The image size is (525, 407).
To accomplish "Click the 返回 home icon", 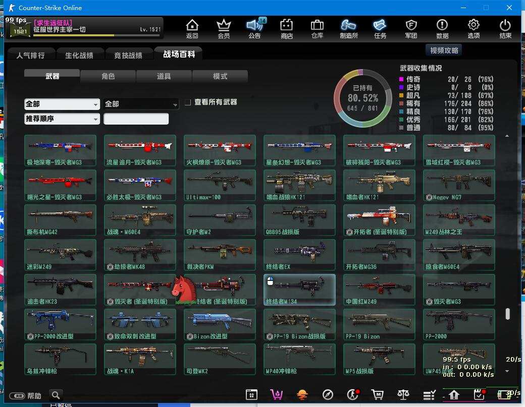I will tap(192, 28).
